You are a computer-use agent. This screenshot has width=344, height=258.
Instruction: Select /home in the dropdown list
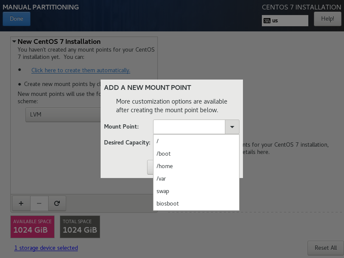[x=196, y=166]
